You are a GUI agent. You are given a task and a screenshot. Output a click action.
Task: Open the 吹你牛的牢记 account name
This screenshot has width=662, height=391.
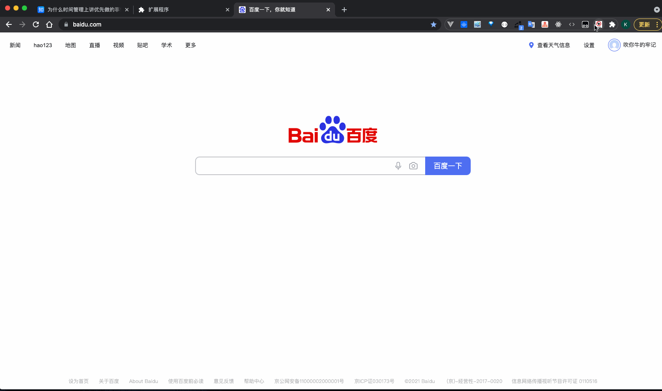tap(640, 45)
